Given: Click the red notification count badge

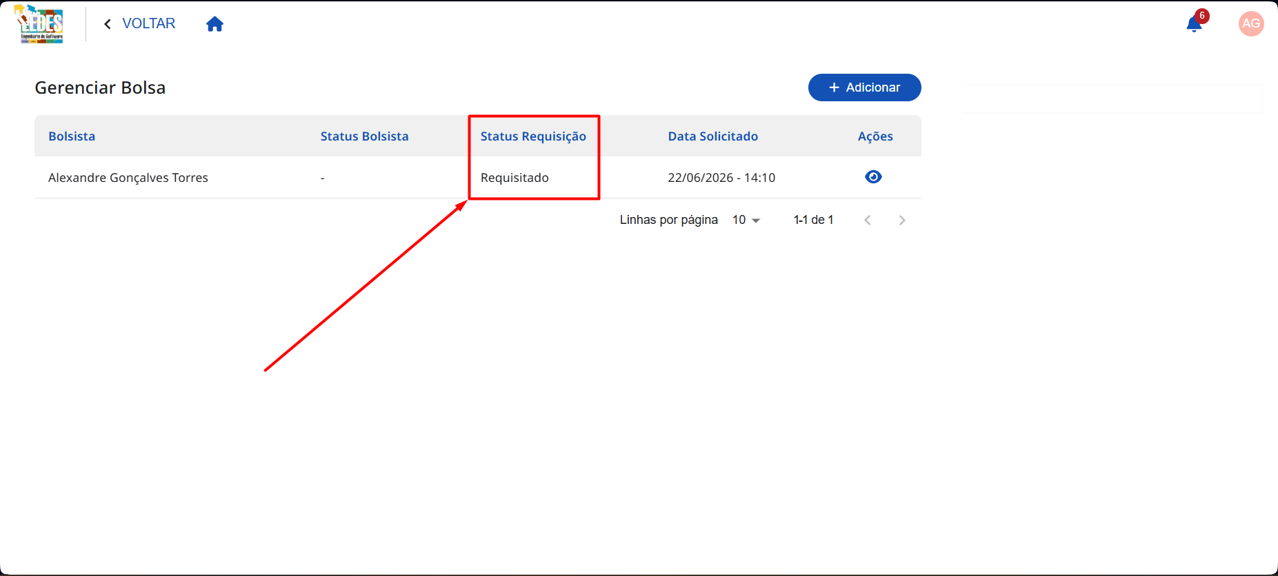Looking at the screenshot, I should (1202, 16).
